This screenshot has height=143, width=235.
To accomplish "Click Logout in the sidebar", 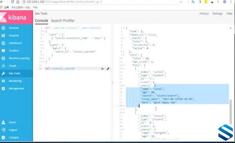I will [13, 130].
